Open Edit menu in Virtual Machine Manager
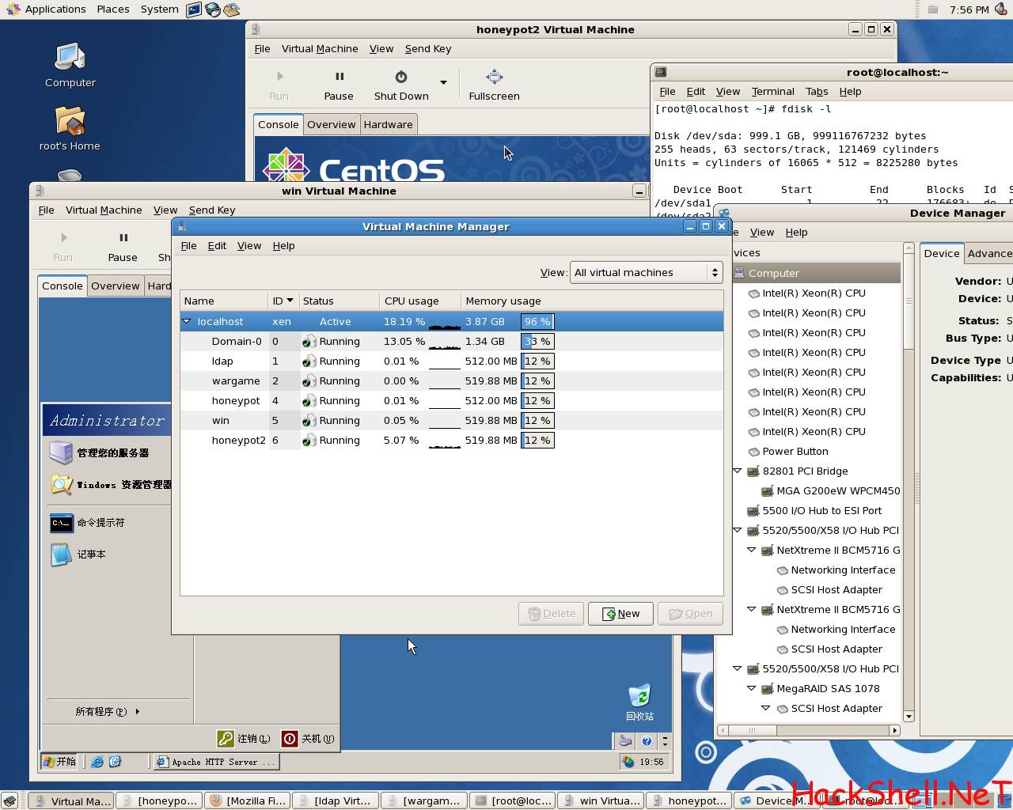This screenshot has width=1013, height=810. [217, 246]
